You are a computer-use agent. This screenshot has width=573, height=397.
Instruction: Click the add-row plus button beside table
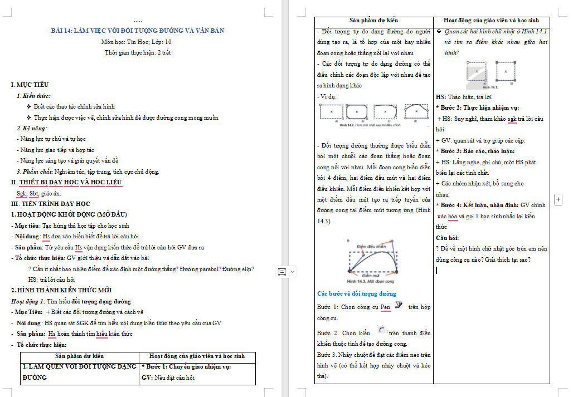click(x=558, y=199)
